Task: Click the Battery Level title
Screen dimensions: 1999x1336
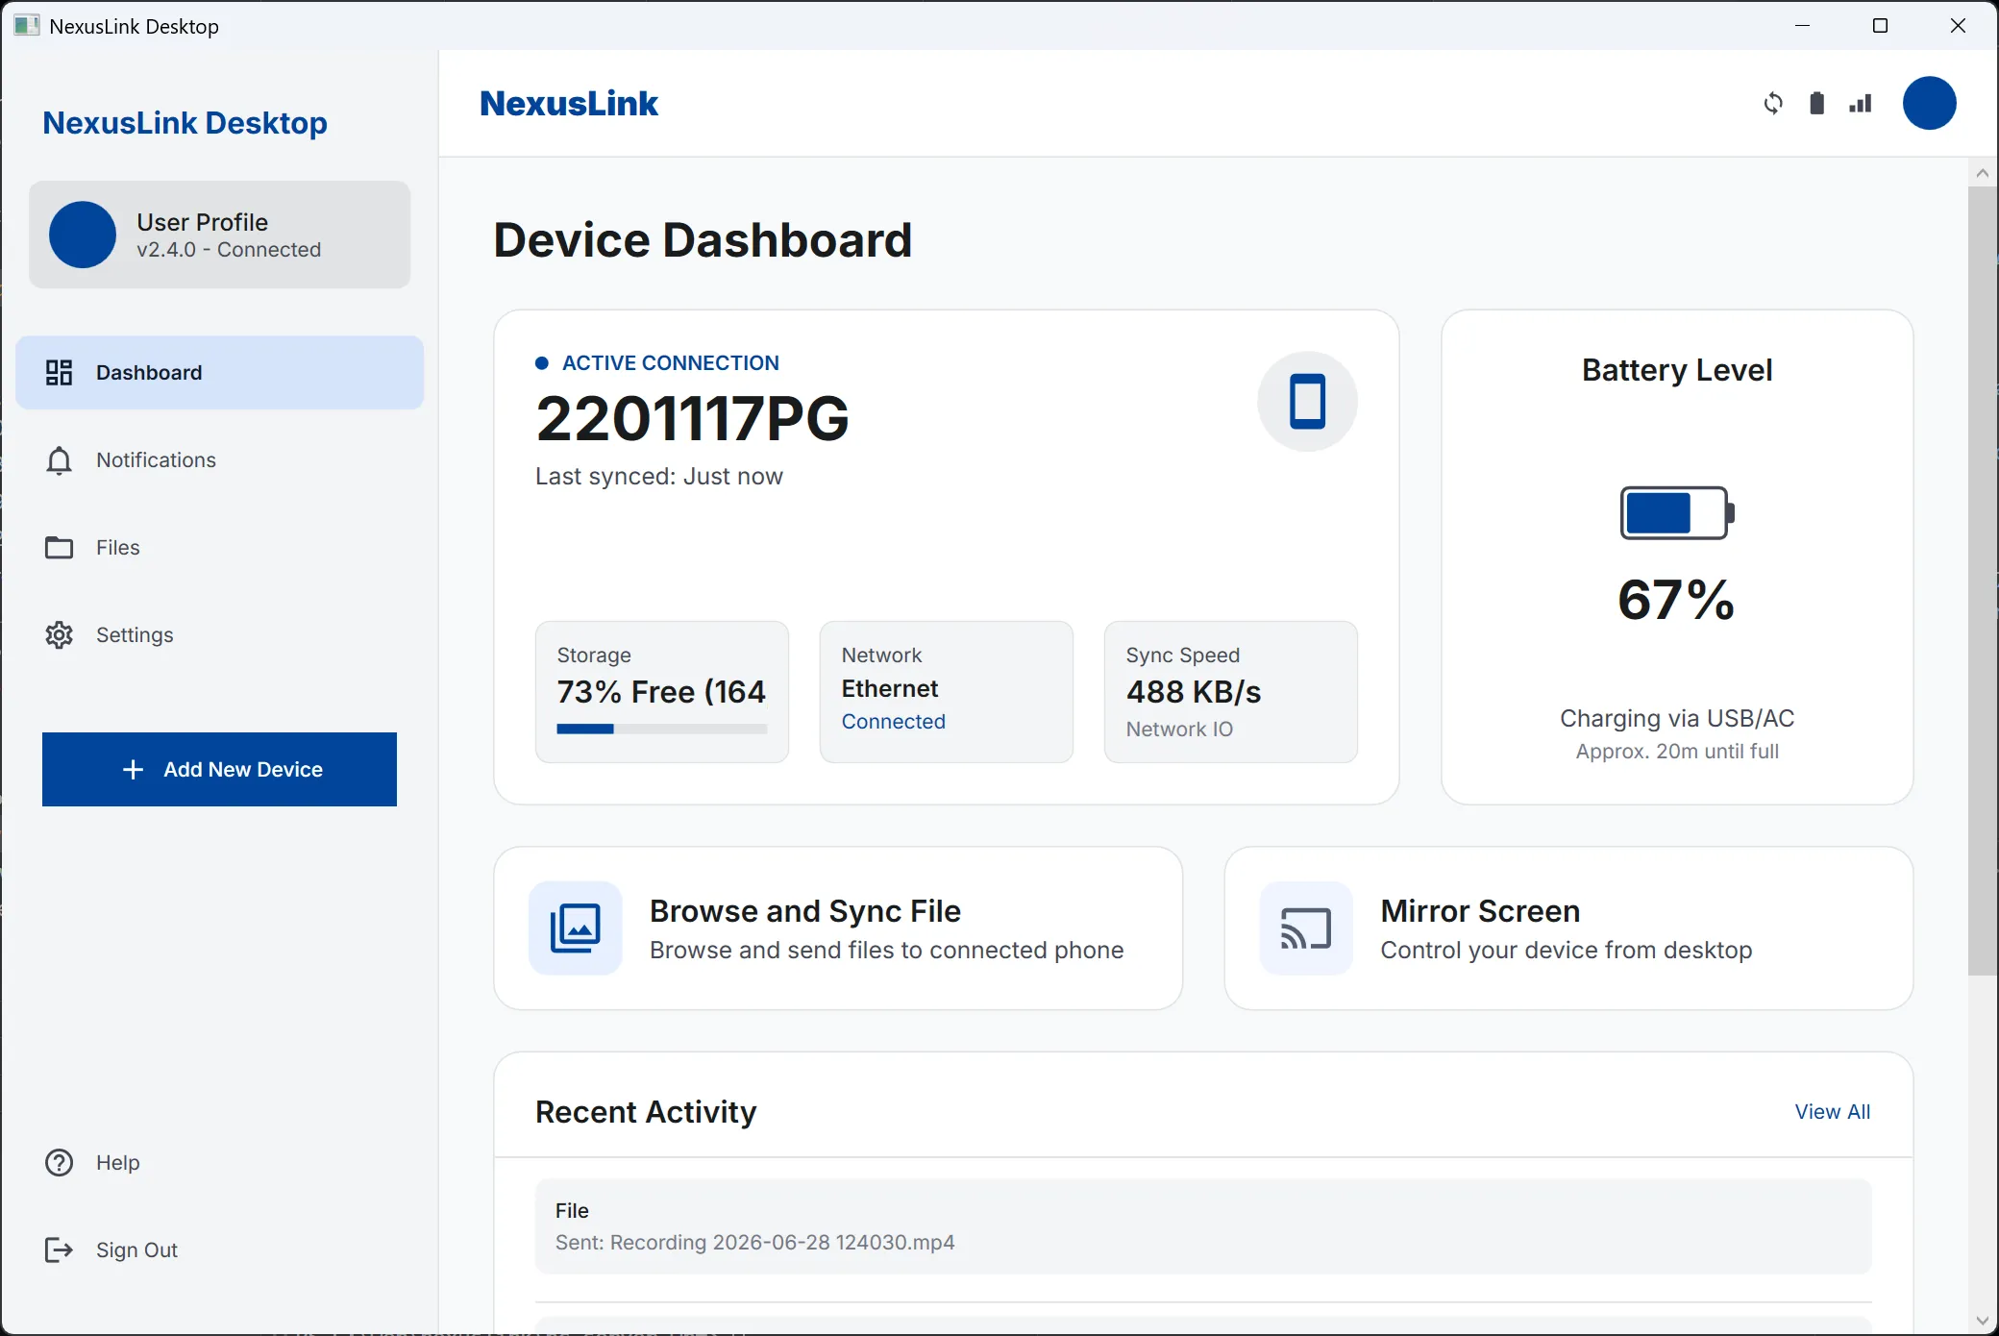Action: click(x=1677, y=370)
